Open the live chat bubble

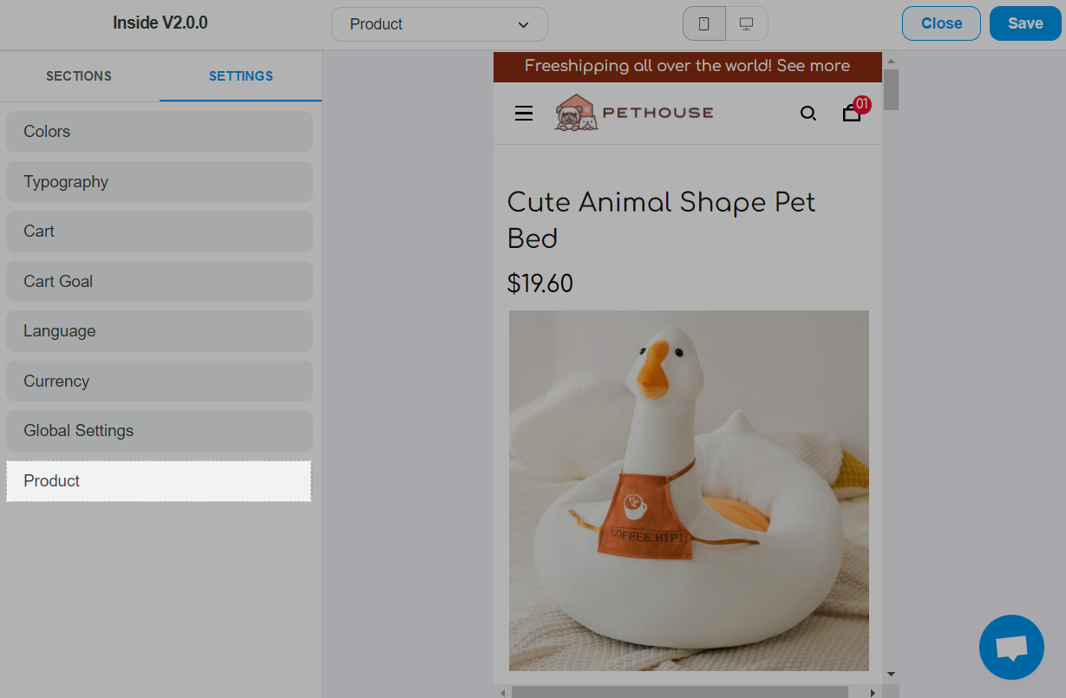pos(1011,647)
